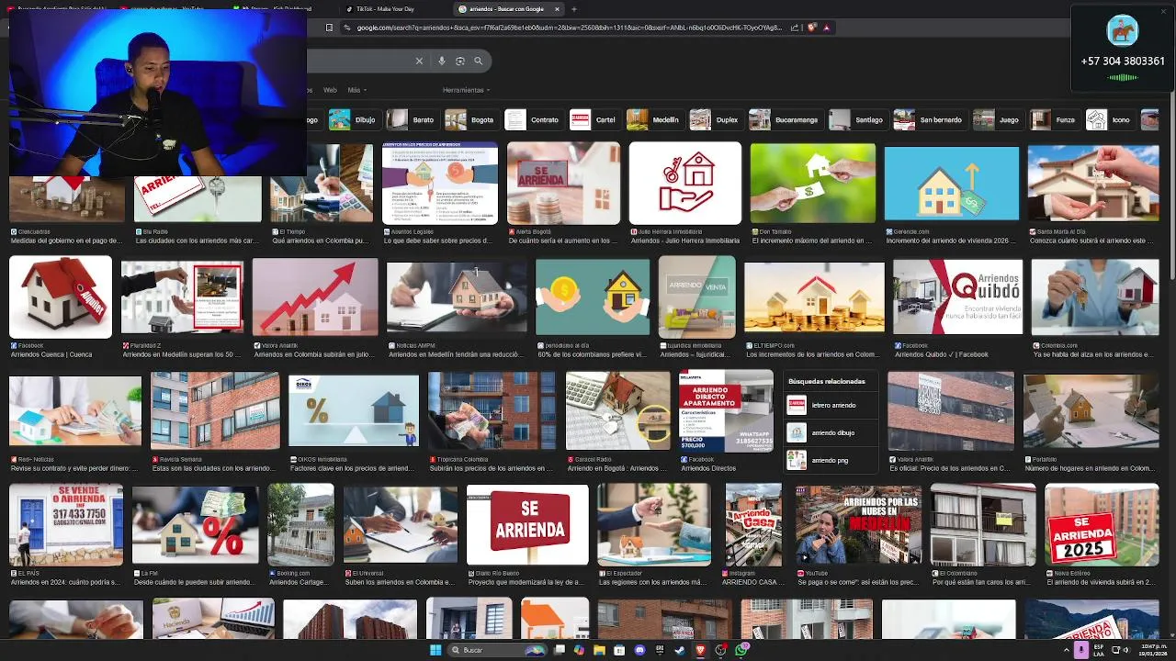
Task: Open related search arriendo dibujo
Action: (830, 432)
